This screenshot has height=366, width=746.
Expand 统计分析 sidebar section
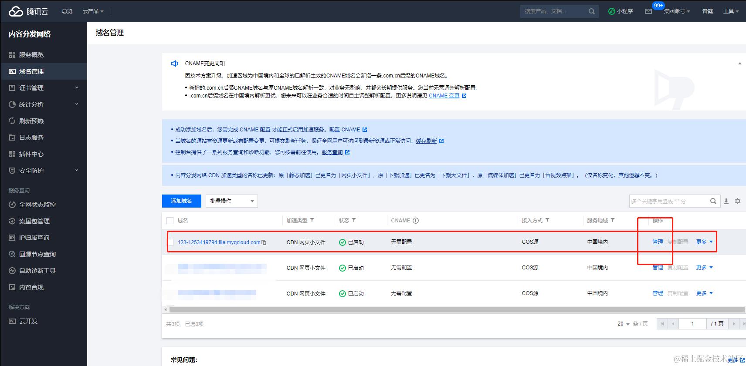44,104
